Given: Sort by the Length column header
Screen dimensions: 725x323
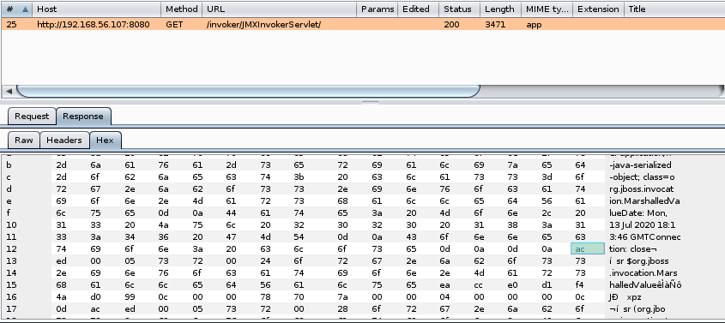Looking at the screenshot, I should click(501, 9).
